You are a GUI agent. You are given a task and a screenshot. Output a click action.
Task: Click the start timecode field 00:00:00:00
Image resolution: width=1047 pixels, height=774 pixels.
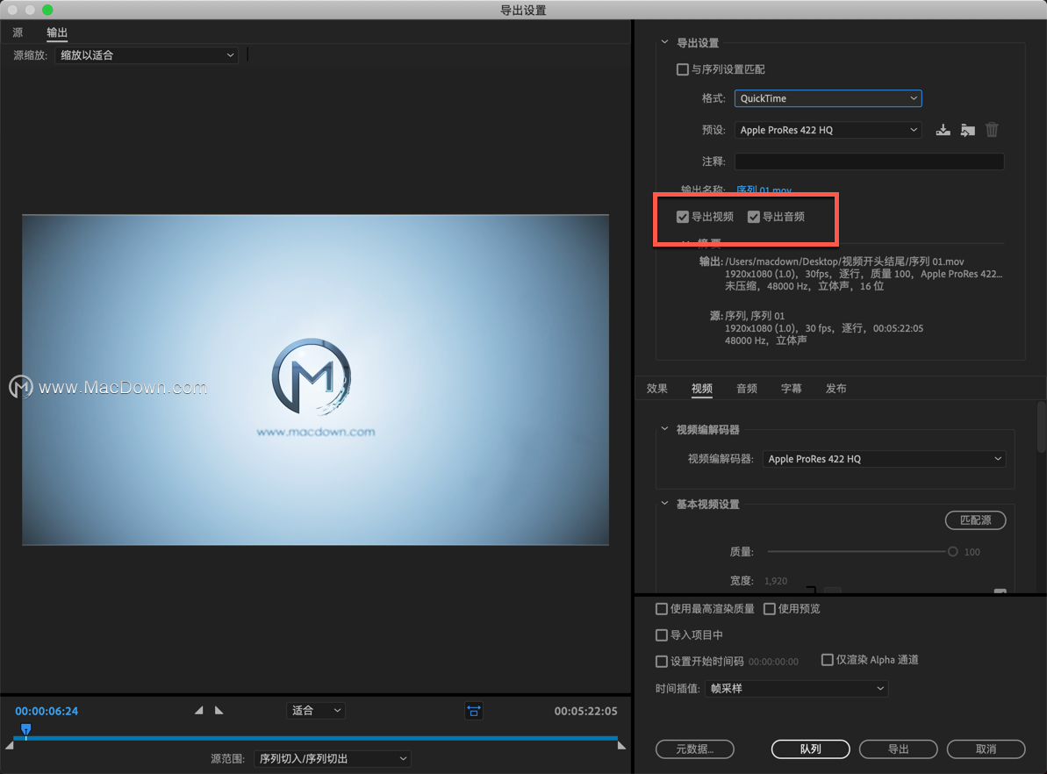click(773, 662)
